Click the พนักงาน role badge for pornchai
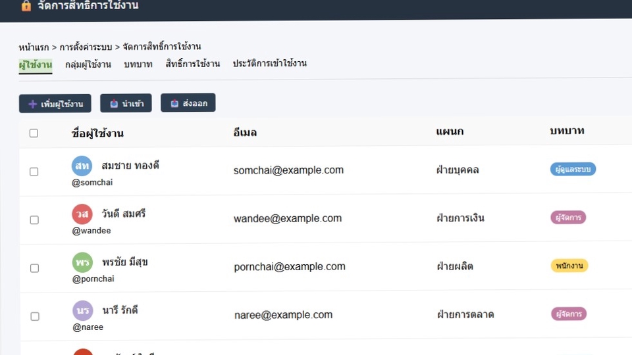The width and height of the screenshot is (632, 355). 569,266
